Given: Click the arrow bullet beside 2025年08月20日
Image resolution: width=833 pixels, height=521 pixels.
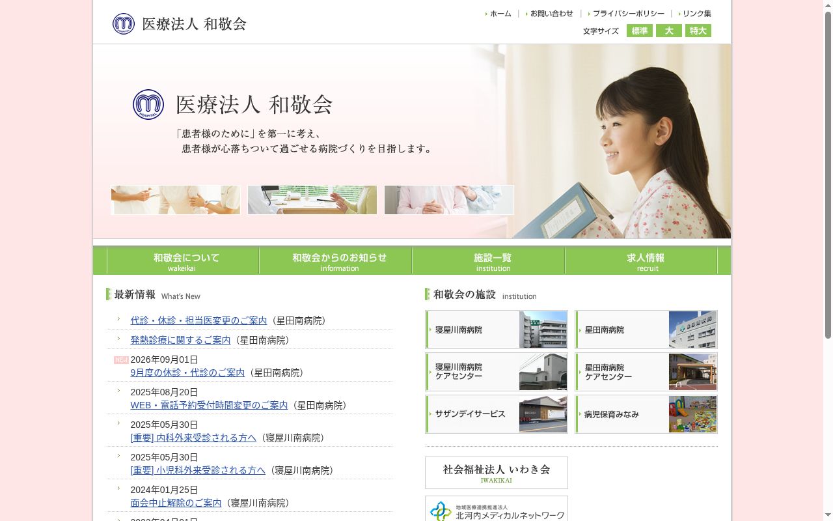Looking at the screenshot, I should [118, 391].
